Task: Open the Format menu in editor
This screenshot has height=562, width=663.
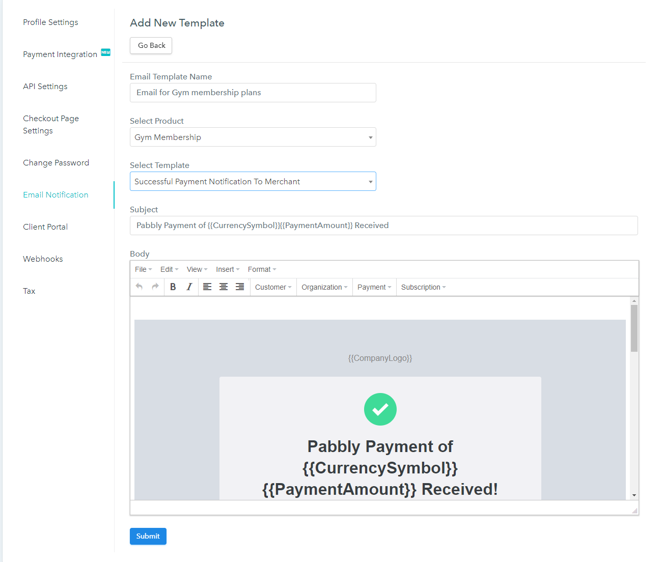Action: (262, 269)
